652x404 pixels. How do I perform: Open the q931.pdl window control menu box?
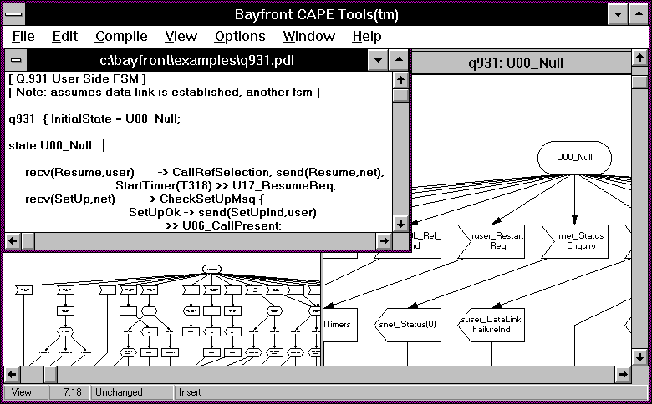[x=16, y=61]
